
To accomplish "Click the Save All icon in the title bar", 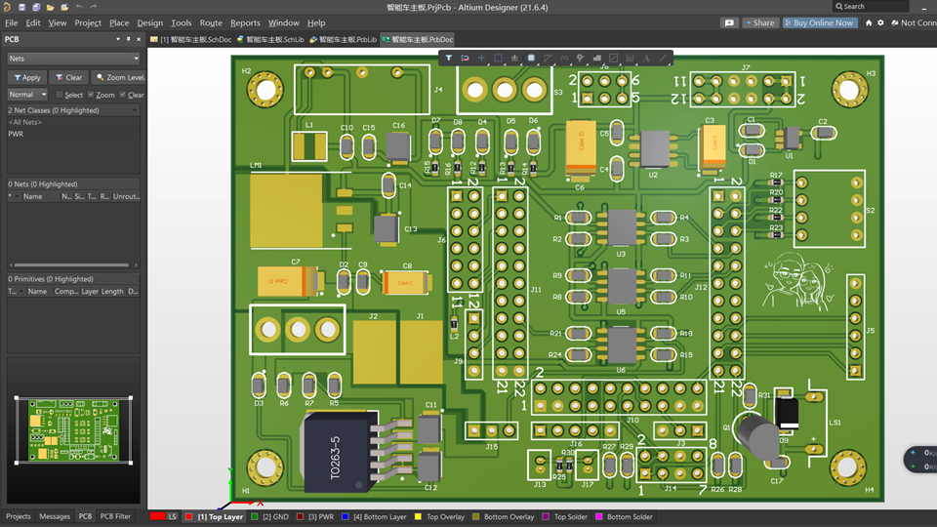I will pyautogui.click(x=36, y=7).
